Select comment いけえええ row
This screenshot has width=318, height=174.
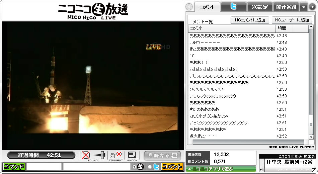pos(248,76)
